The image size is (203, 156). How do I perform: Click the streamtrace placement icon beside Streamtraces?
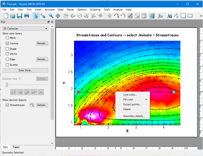[x=32, y=105]
